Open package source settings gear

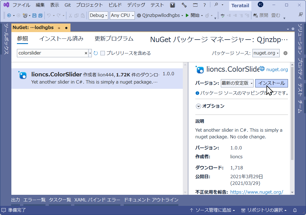285,53
